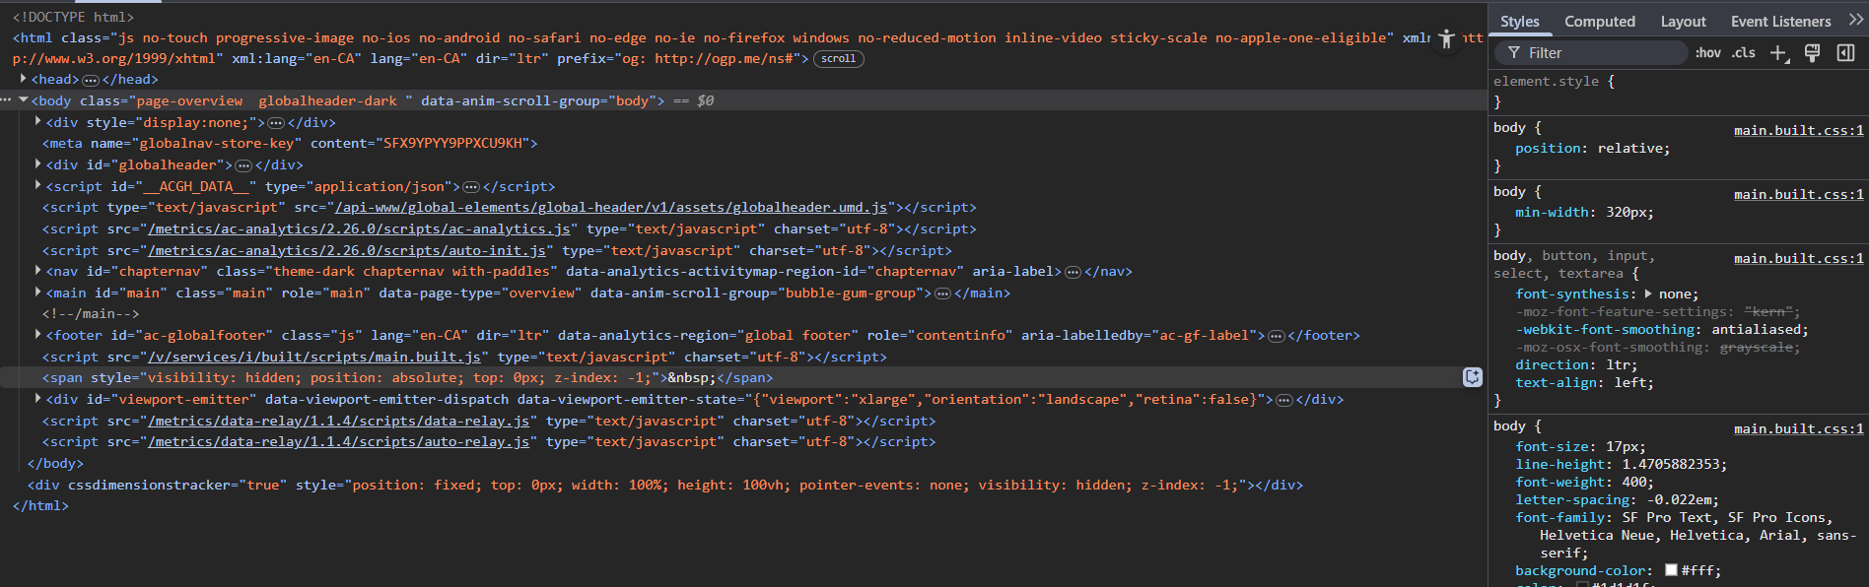
Task: Follow the data-relay.js script link
Action: [339, 422]
